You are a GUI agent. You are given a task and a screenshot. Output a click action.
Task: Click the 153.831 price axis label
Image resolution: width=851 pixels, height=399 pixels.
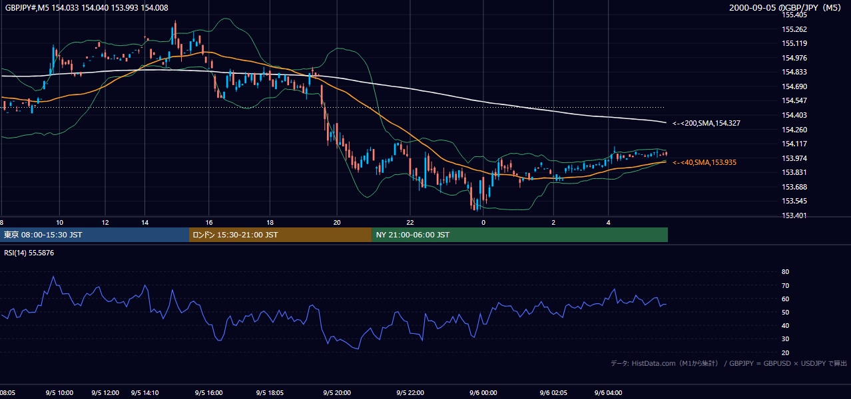(x=794, y=172)
